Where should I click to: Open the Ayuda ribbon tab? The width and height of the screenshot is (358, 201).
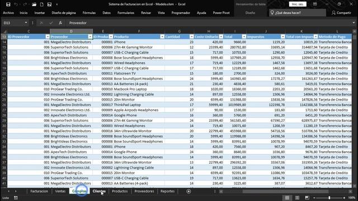click(x=201, y=13)
